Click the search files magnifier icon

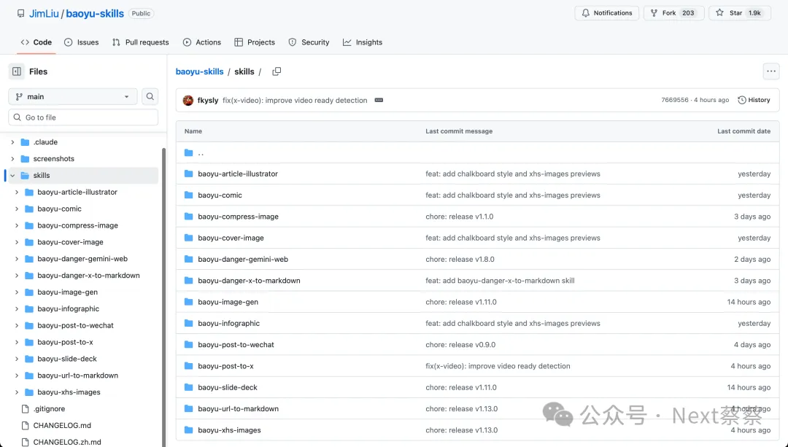pyautogui.click(x=150, y=96)
